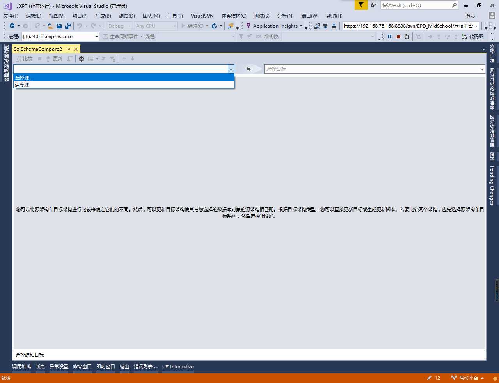
Task: Click the 登录 sign-in link
Action: 471,16
